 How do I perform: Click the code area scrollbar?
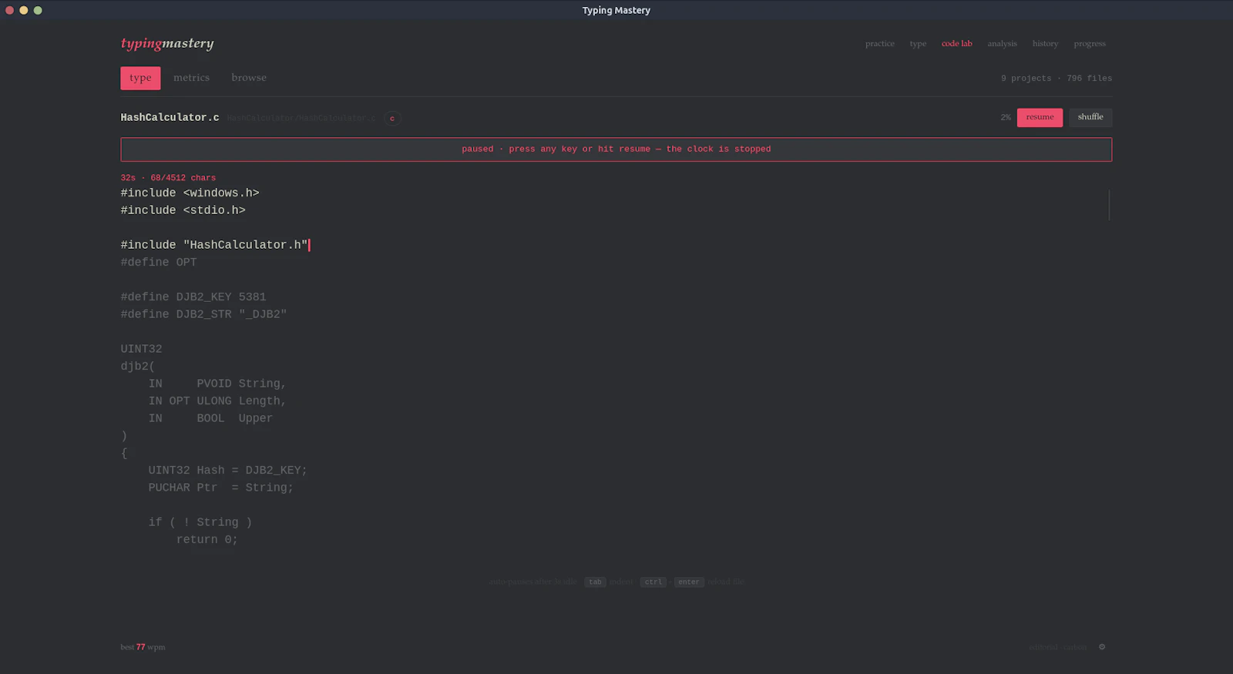(1109, 205)
